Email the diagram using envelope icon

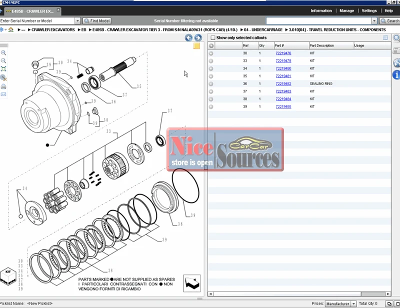point(3,94)
